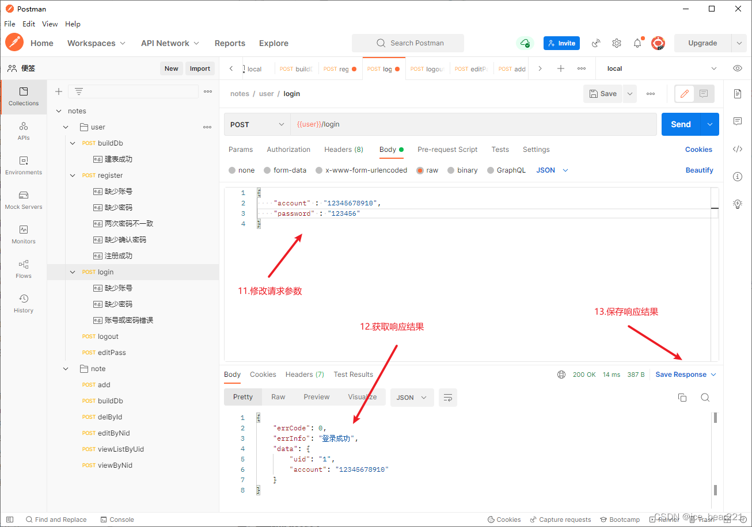Switch to the Raw response view tab
Viewport: 752px width, 527px height.
tap(278, 397)
